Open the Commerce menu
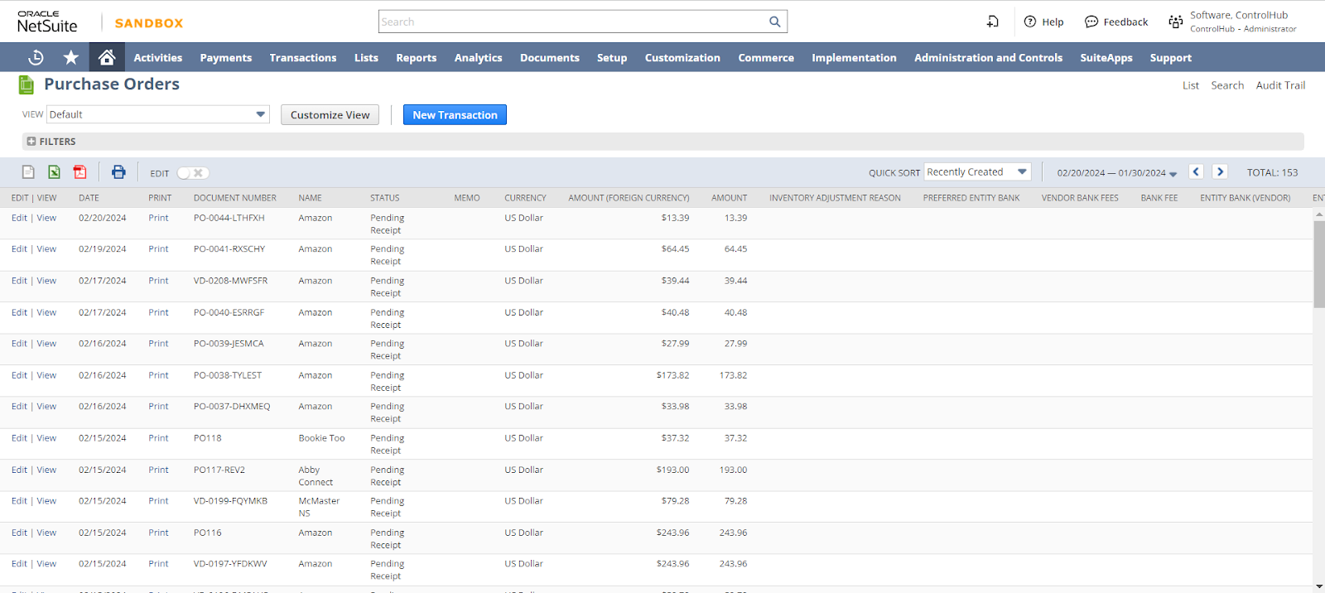1325x593 pixels. click(766, 57)
